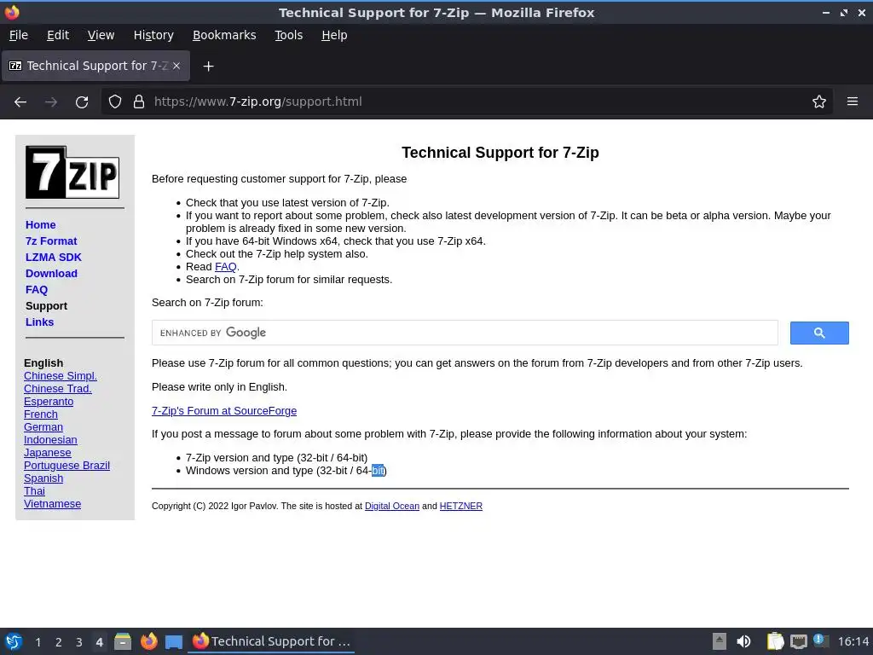Image resolution: width=873 pixels, height=655 pixels.
Task: Switch language to Esperanto
Action: pyautogui.click(x=49, y=402)
